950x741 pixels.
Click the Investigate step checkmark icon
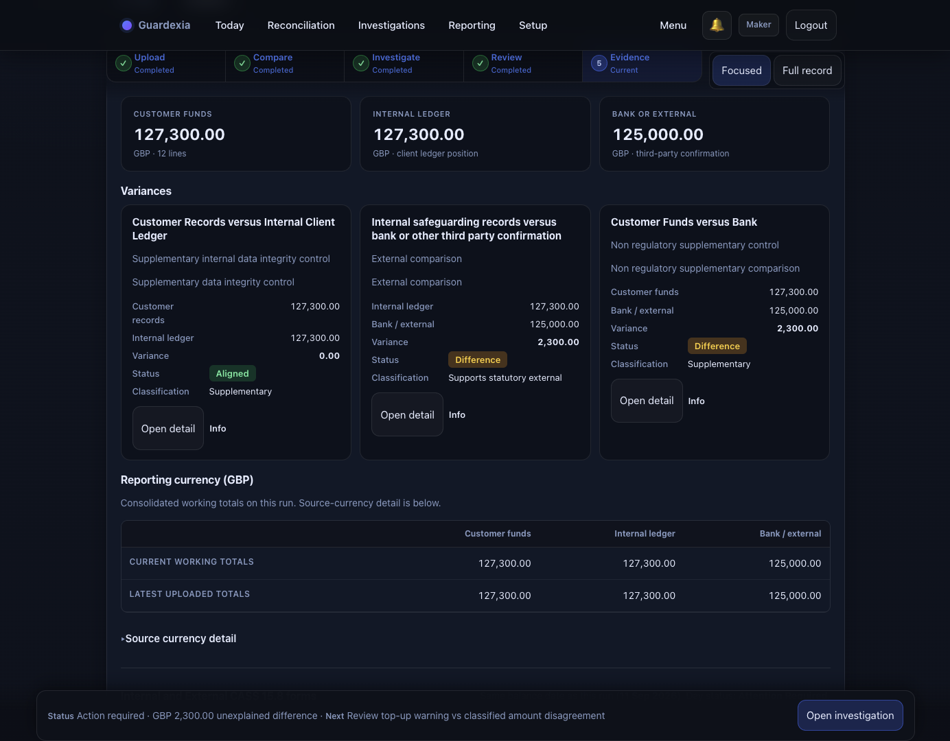point(361,63)
